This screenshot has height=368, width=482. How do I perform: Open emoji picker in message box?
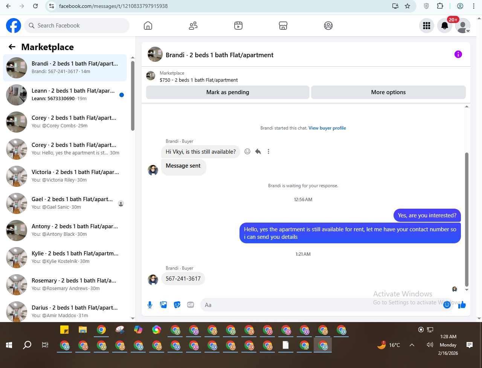(447, 305)
